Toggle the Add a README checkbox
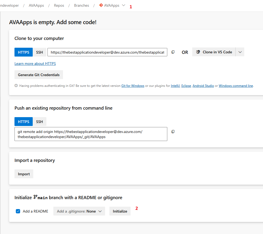Image resolution: width=263 pixels, height=234 pixels. pyautogui.click(x=18, y=211)
